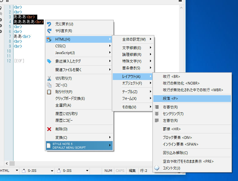The image size is (238, 181).
Task: Choose 段落 <P> in layout submenu
Action: (192, 99)
